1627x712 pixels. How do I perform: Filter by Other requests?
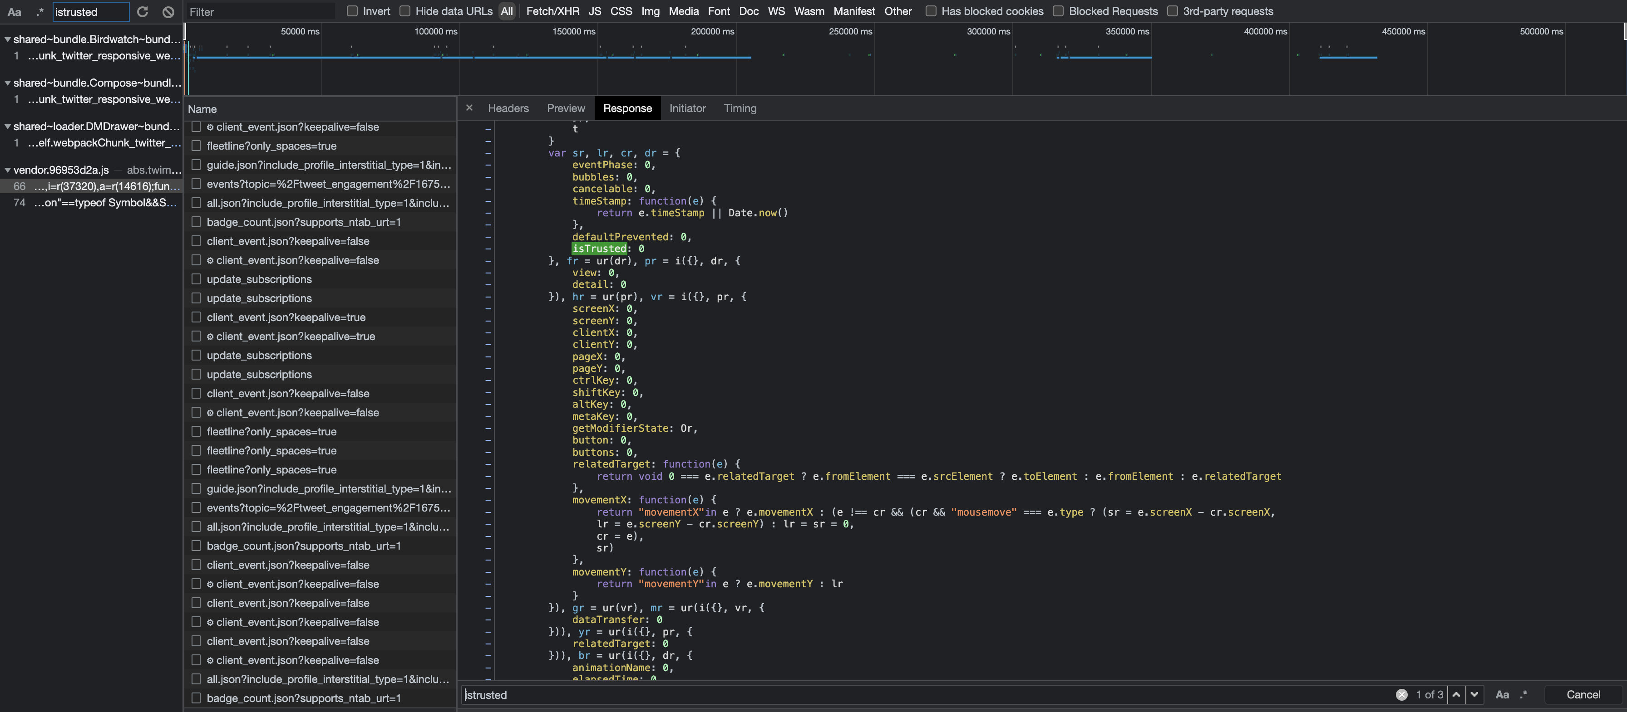point(897,11)
